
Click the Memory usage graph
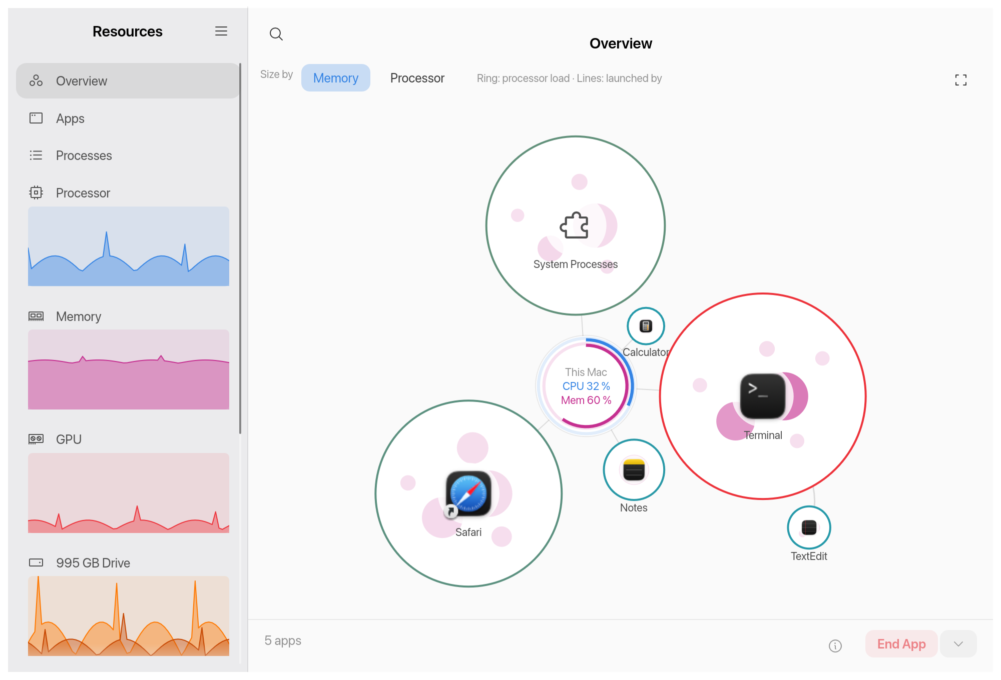click(x=129, y=369)
